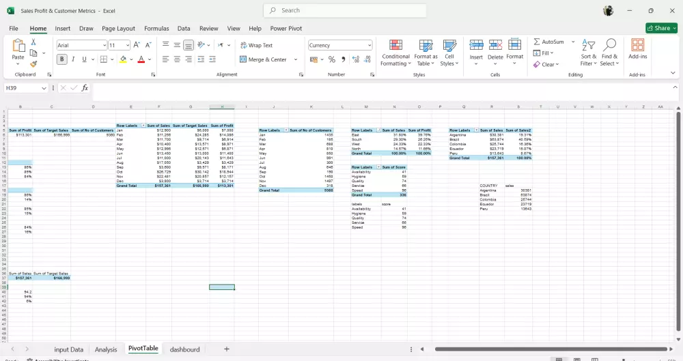Open Accounting Number Format icon
Screen dimensions: 683x361
(x=313, y=59)
